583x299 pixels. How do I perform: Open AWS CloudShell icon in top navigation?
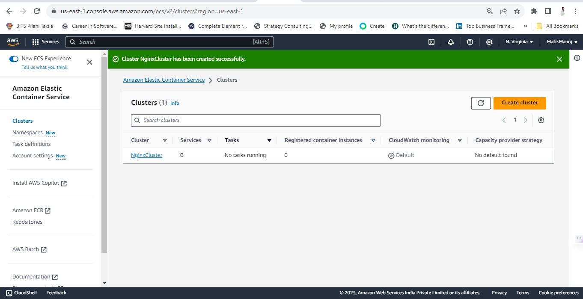[431, 42]
